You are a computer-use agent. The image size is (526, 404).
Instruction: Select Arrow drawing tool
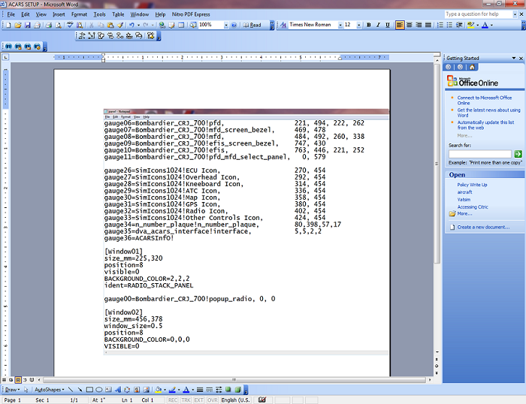click(80, 390)
